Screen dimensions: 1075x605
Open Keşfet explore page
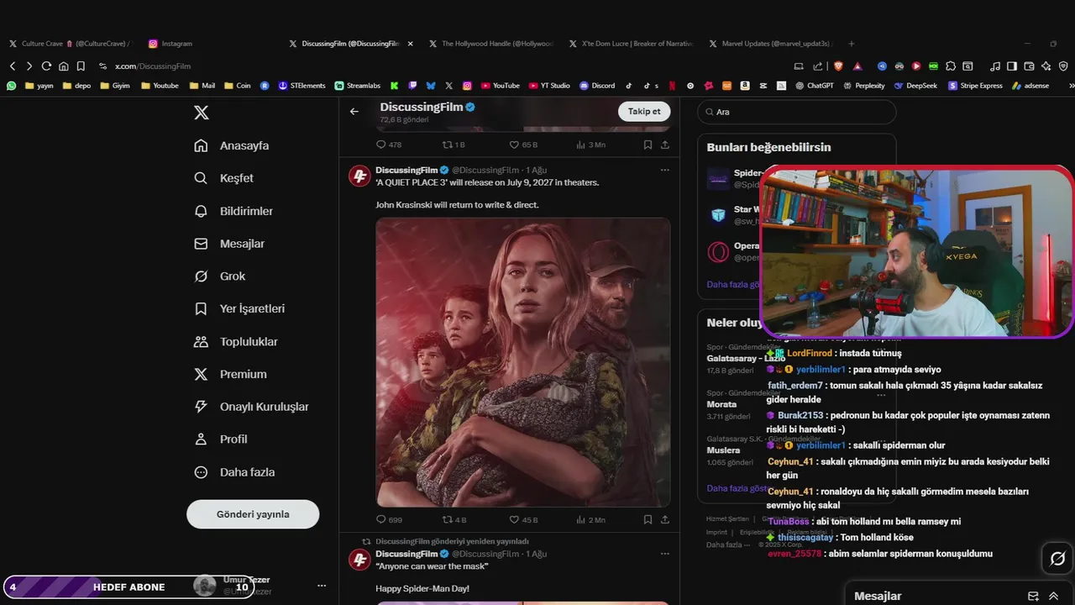223,178
